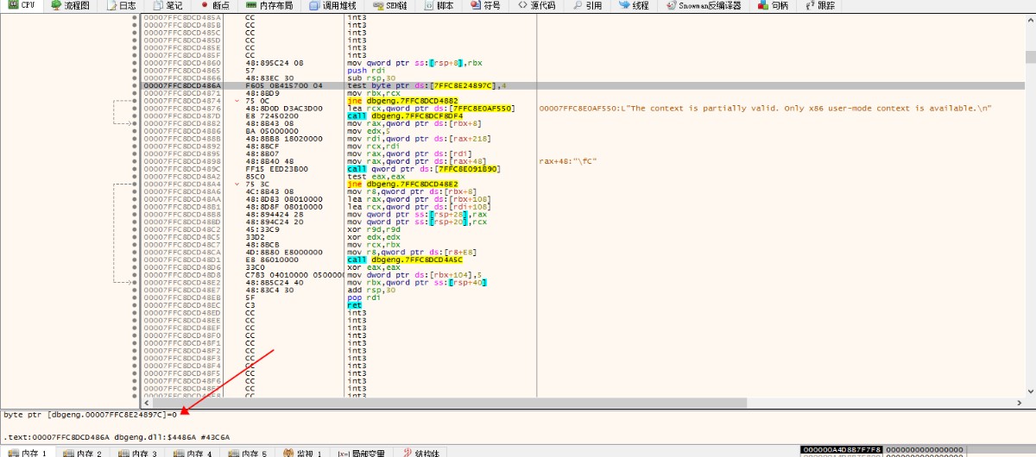The image size is (1036, 457).
Task: Toggle breakpoint dot at address 00007FFC8DCD48D1
Action: [x=134, y=260]
